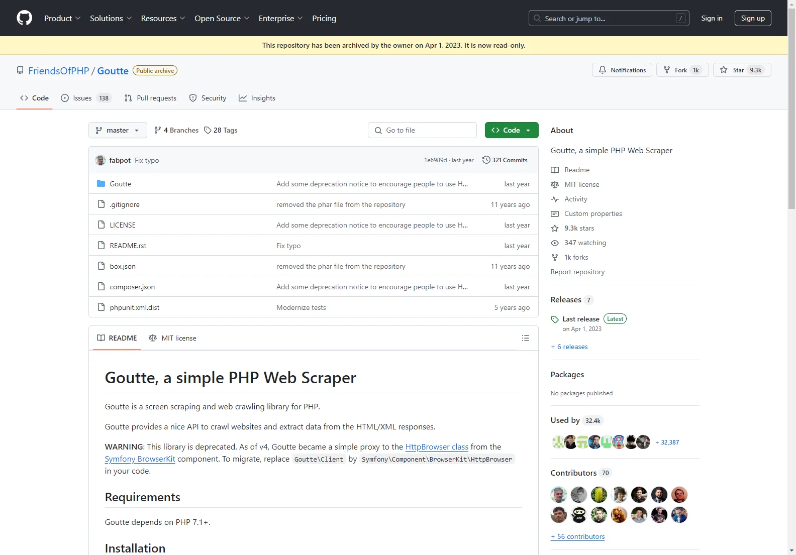Open the HttpBrowser class link
Viewport: 796px width, 555px height.
point(437,447)
